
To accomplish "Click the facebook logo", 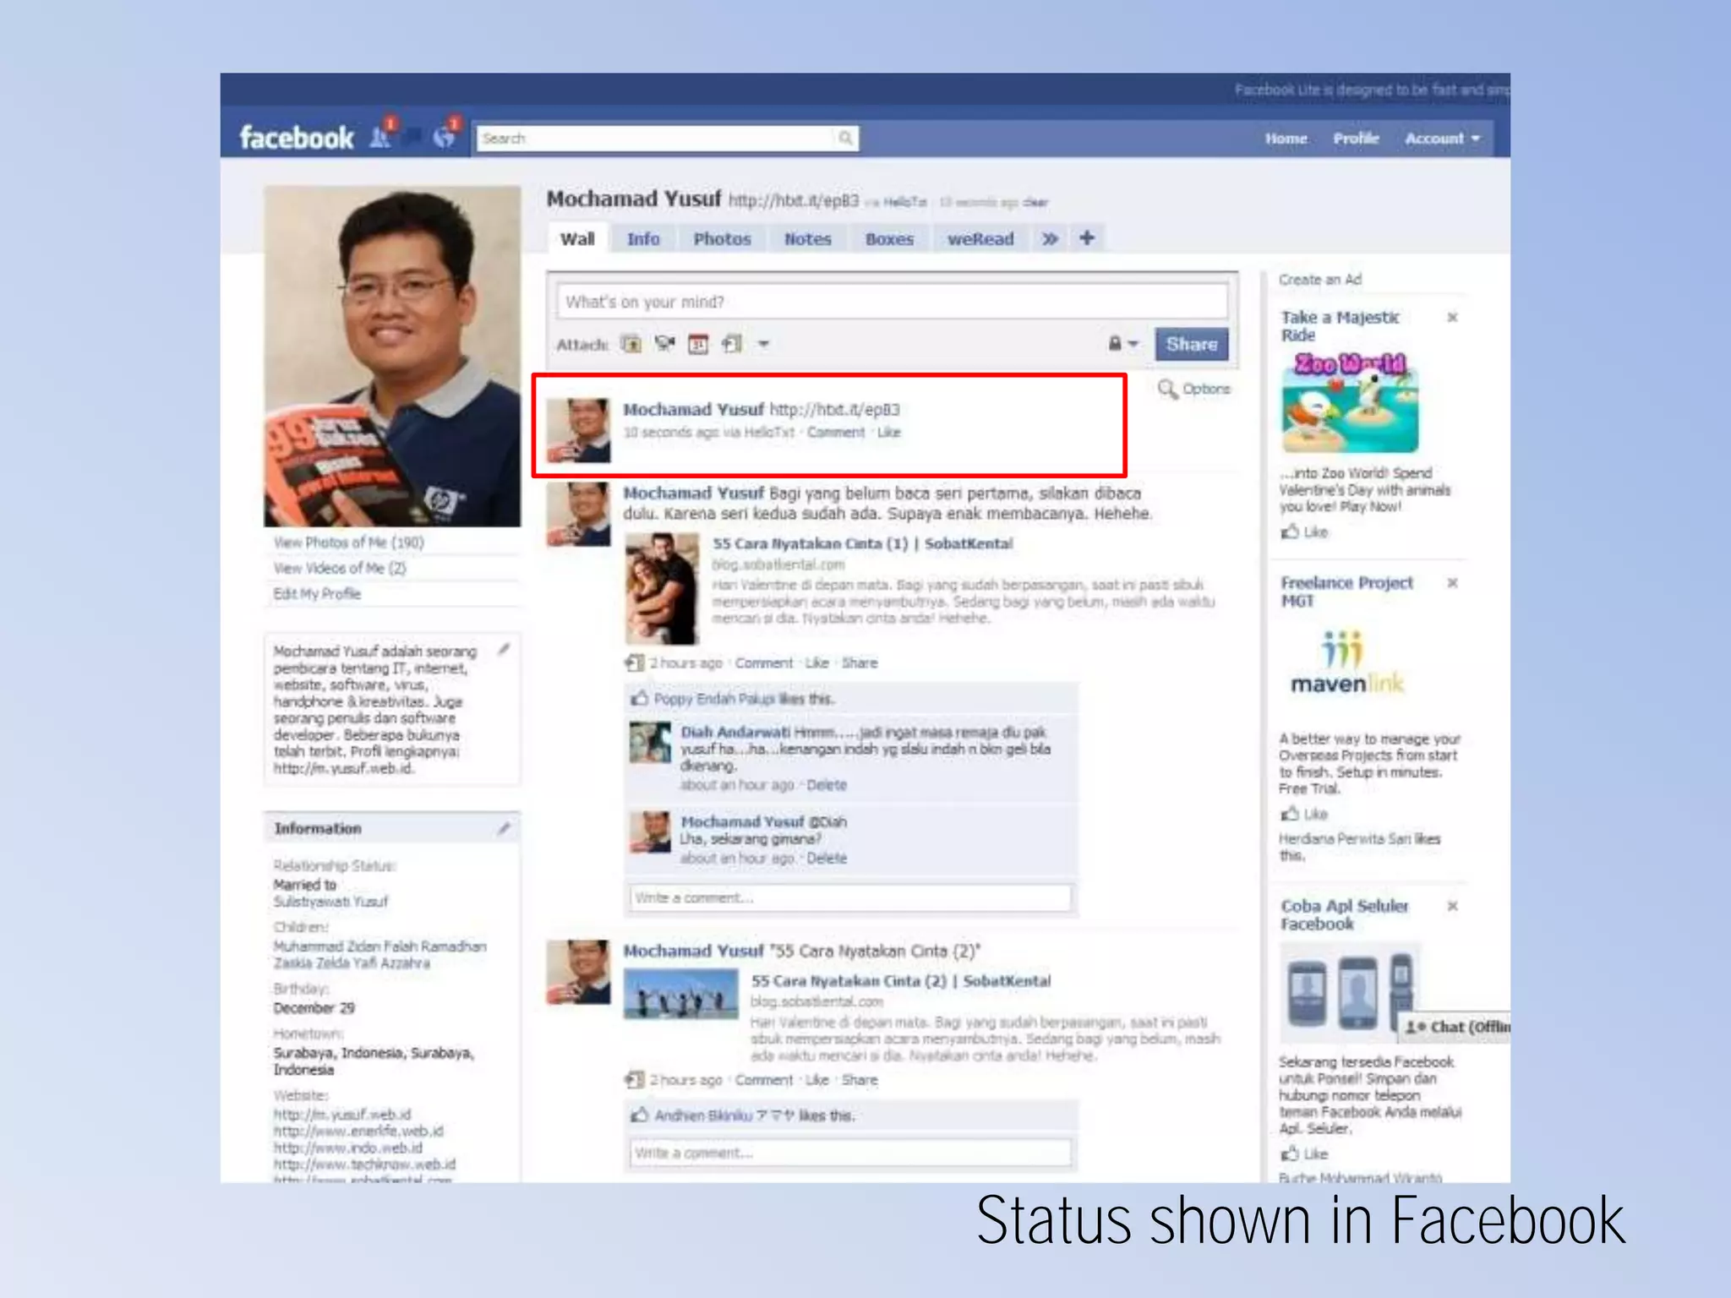I will click(x=296, y=137).
